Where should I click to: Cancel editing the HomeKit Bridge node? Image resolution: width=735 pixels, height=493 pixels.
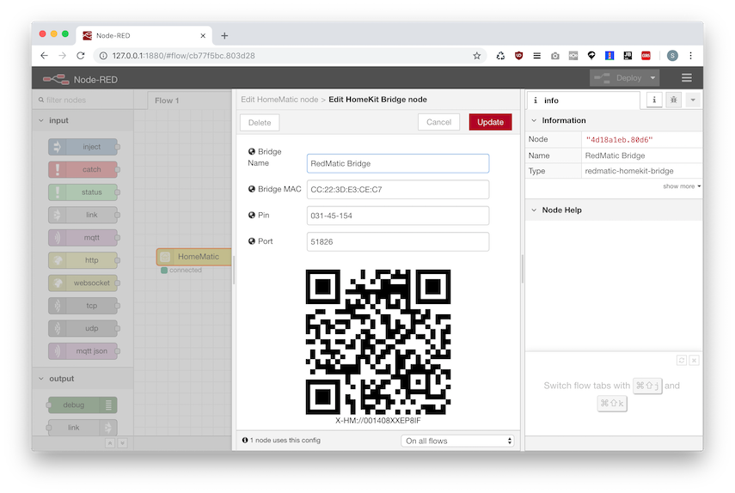pyautogui.click(x=438, y=122)
